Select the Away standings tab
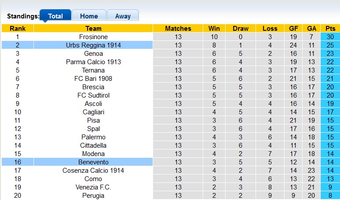The width and height of the screenshot is (340, 200). pyautogui.click(x=123, y=16)
